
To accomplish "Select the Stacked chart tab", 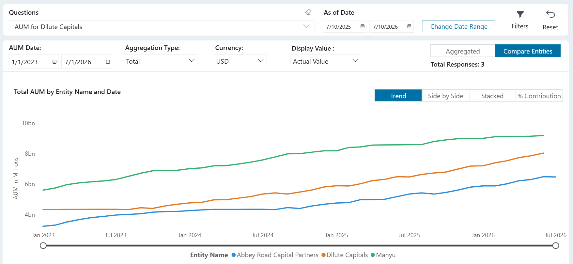I will point(492,96).
